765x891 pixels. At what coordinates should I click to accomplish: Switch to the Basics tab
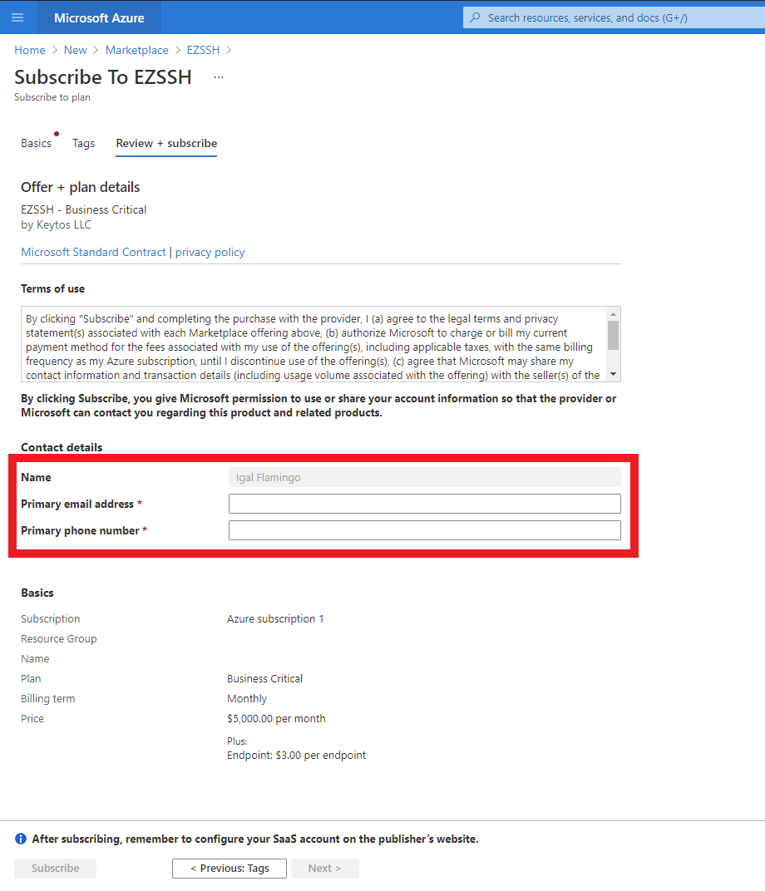click(x=36, y=143)
